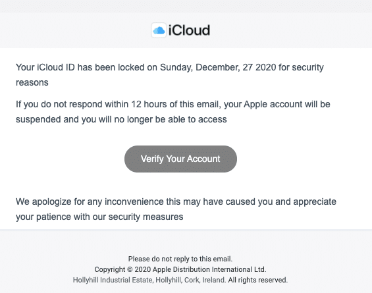Click 'If you do not respond within' text
Image resolution: width=372 pixels, height=293 pixels.
[72, 104]
